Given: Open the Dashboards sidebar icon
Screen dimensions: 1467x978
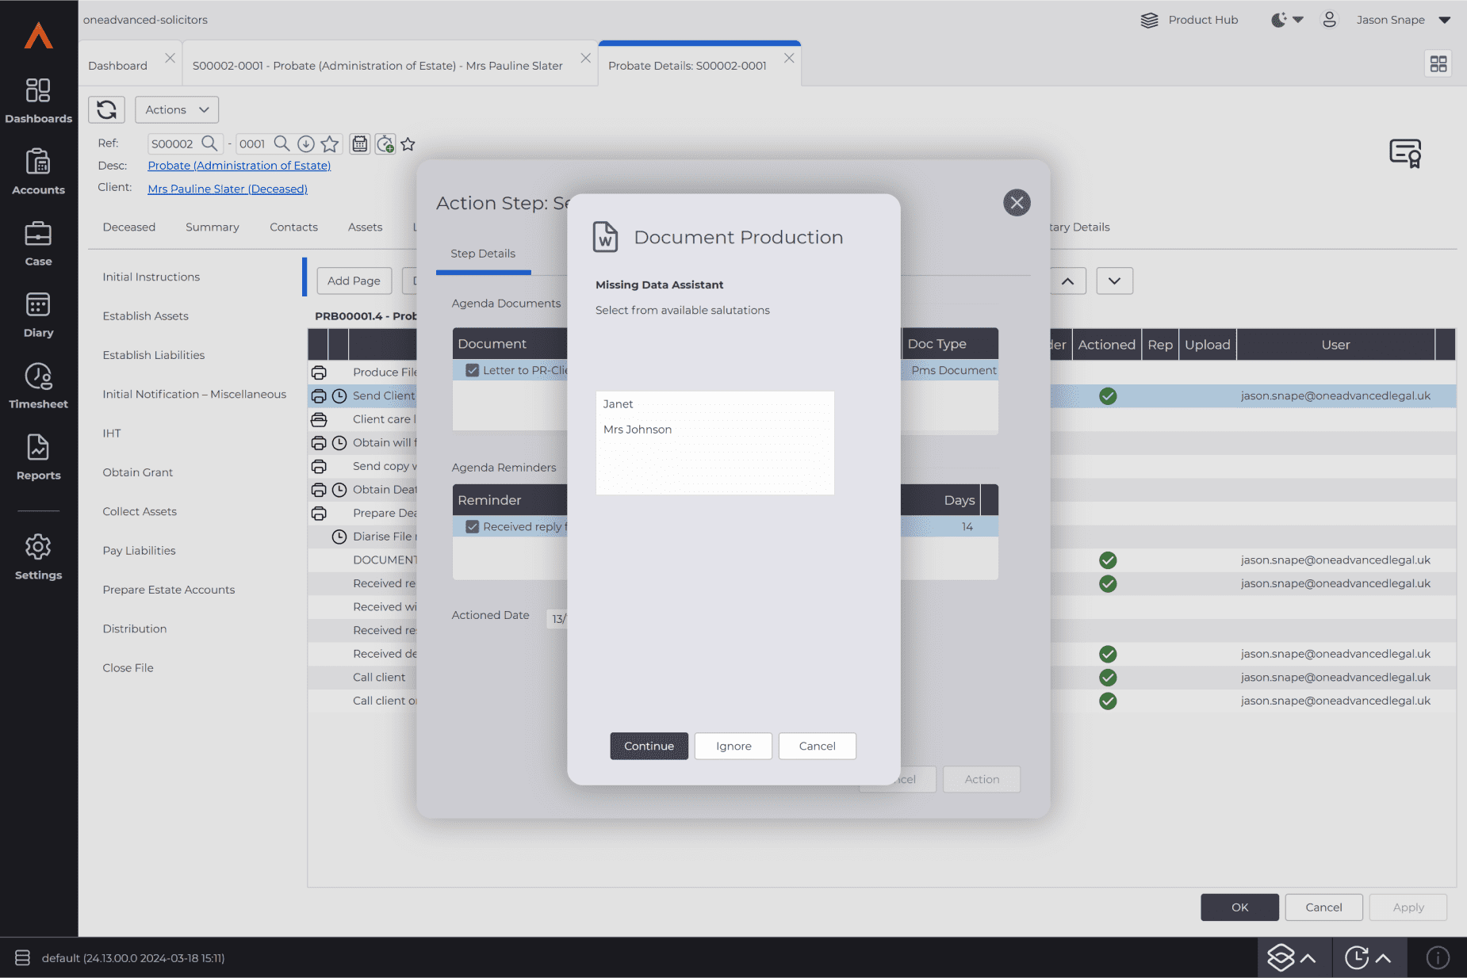Looking at the screenshot, I should [x=38, y=101].
